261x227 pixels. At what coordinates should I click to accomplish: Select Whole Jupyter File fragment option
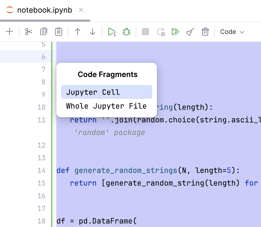click(x=106, y=106)
